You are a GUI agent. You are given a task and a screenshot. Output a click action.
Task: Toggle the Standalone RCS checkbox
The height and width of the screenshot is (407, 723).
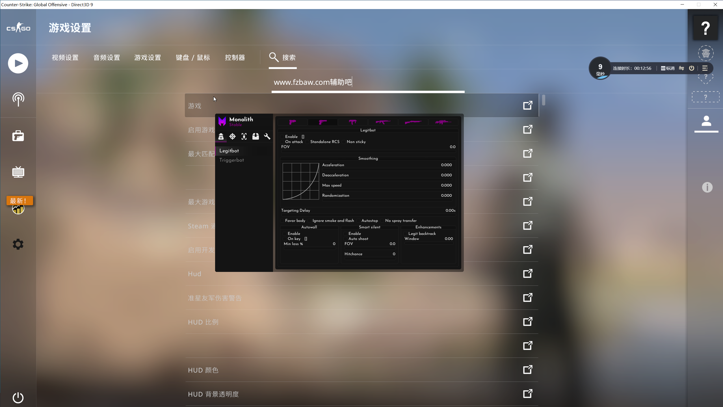(307, 142)
